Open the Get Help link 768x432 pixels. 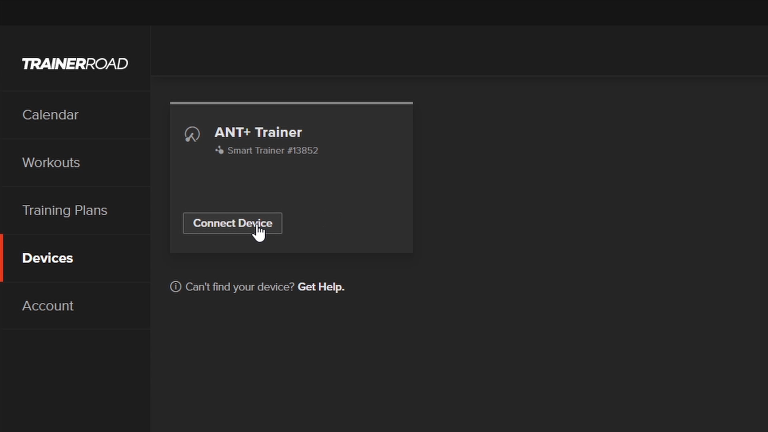coord(321,287)
